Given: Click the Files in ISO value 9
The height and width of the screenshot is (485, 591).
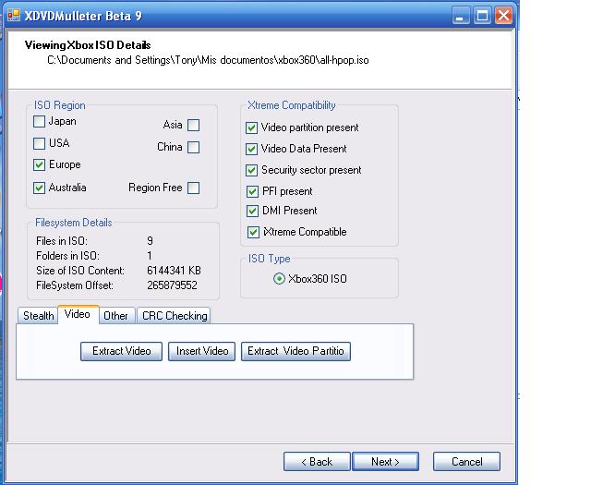Looking at the screenshot, I should click(x=150, y=241).
